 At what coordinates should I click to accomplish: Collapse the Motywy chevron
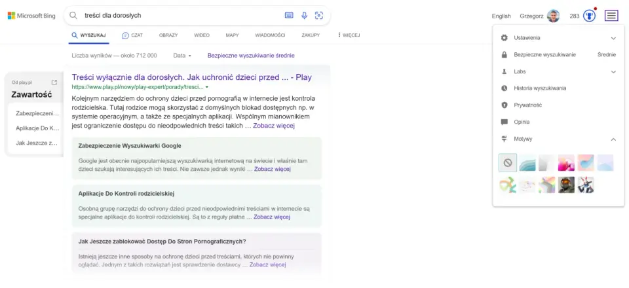pos(613,139)
